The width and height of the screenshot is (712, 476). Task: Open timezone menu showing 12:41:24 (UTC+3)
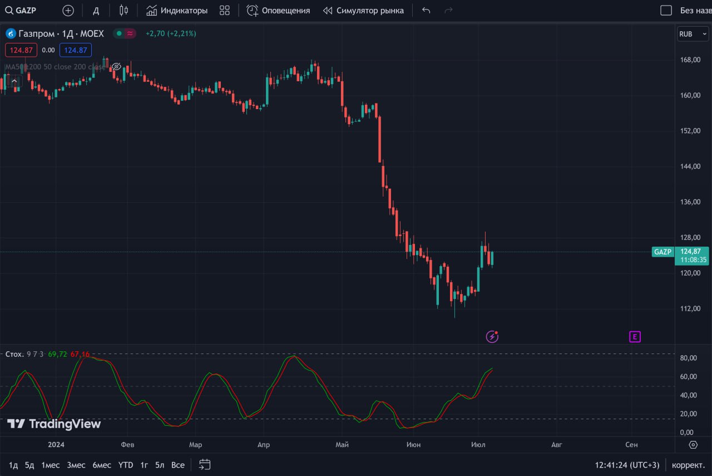click(x=627, y=465)
